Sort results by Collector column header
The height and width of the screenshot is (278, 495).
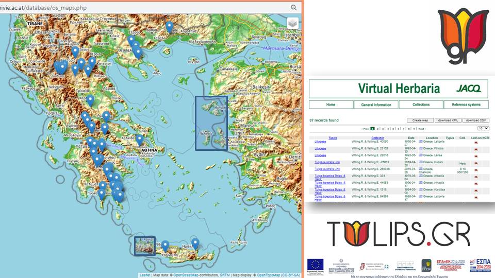(377, 138)
